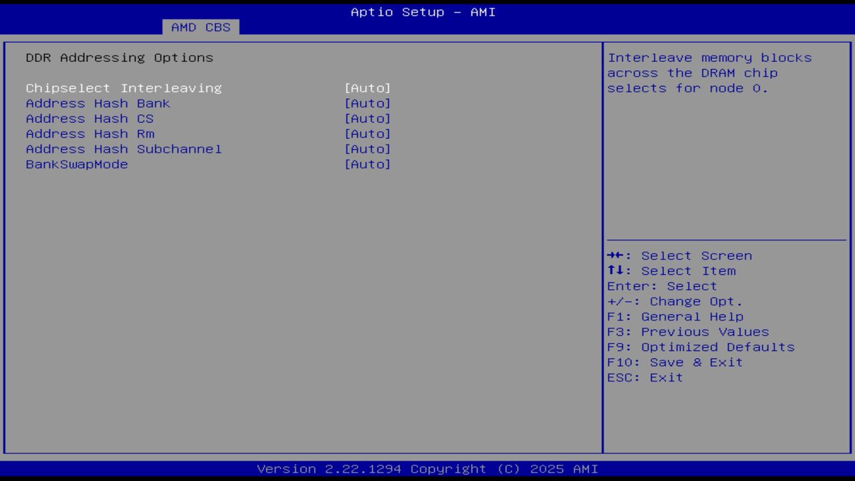Screen dimensions: 855x481
Task: Open the Address Hash CS Auto dropdown
Action: pos(367,118)
